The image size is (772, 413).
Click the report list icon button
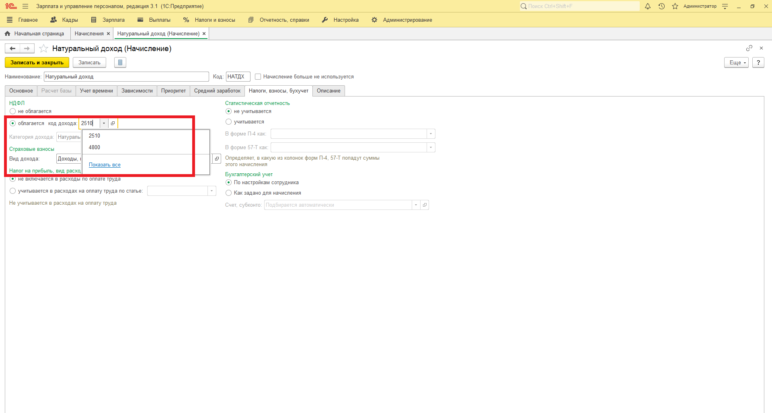click(x=120, y=63)
